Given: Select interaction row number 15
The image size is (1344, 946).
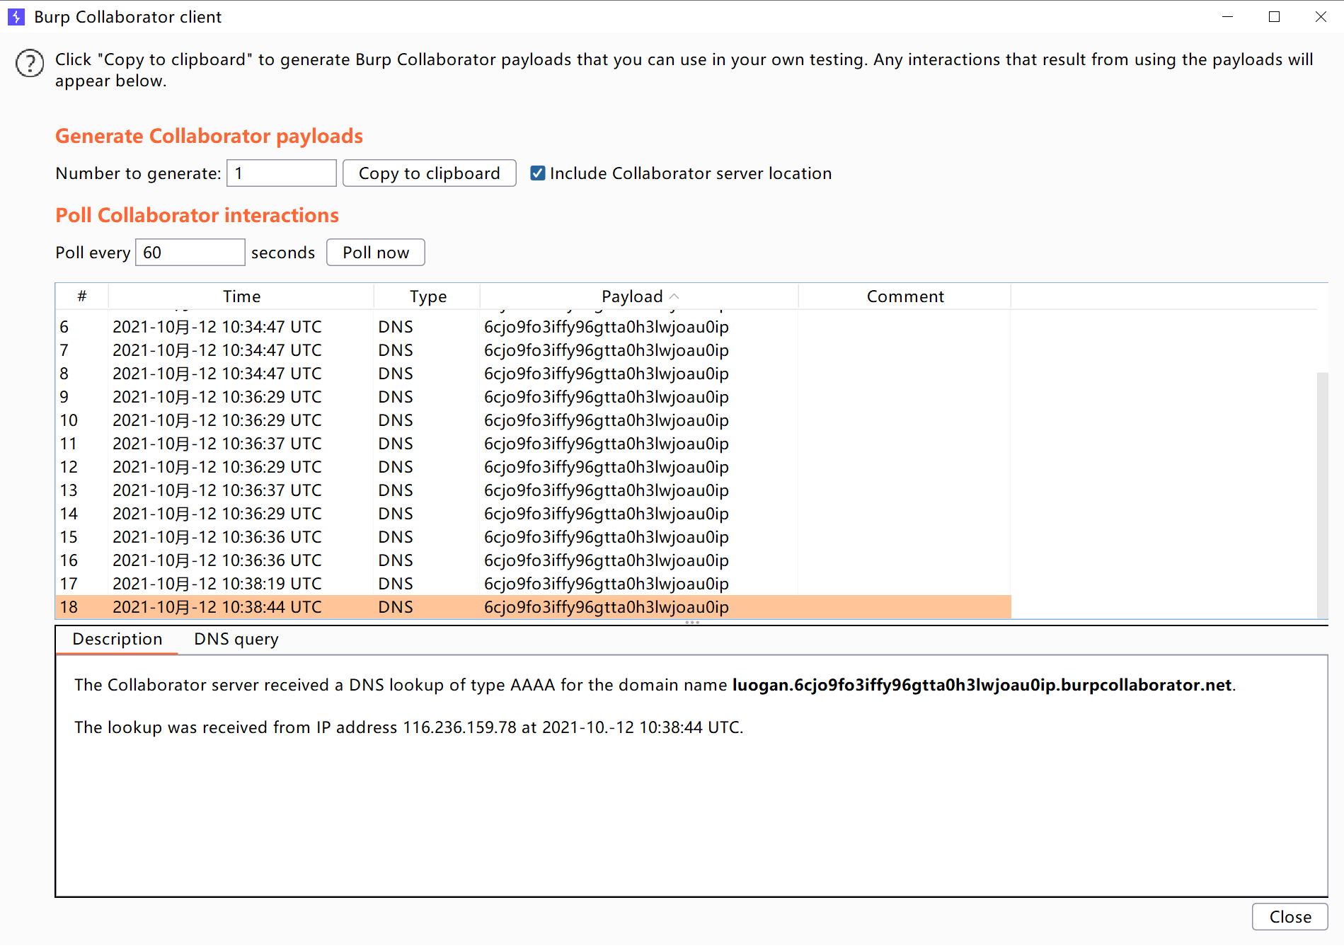Looking at the screenshot, I should pos(533,537).
